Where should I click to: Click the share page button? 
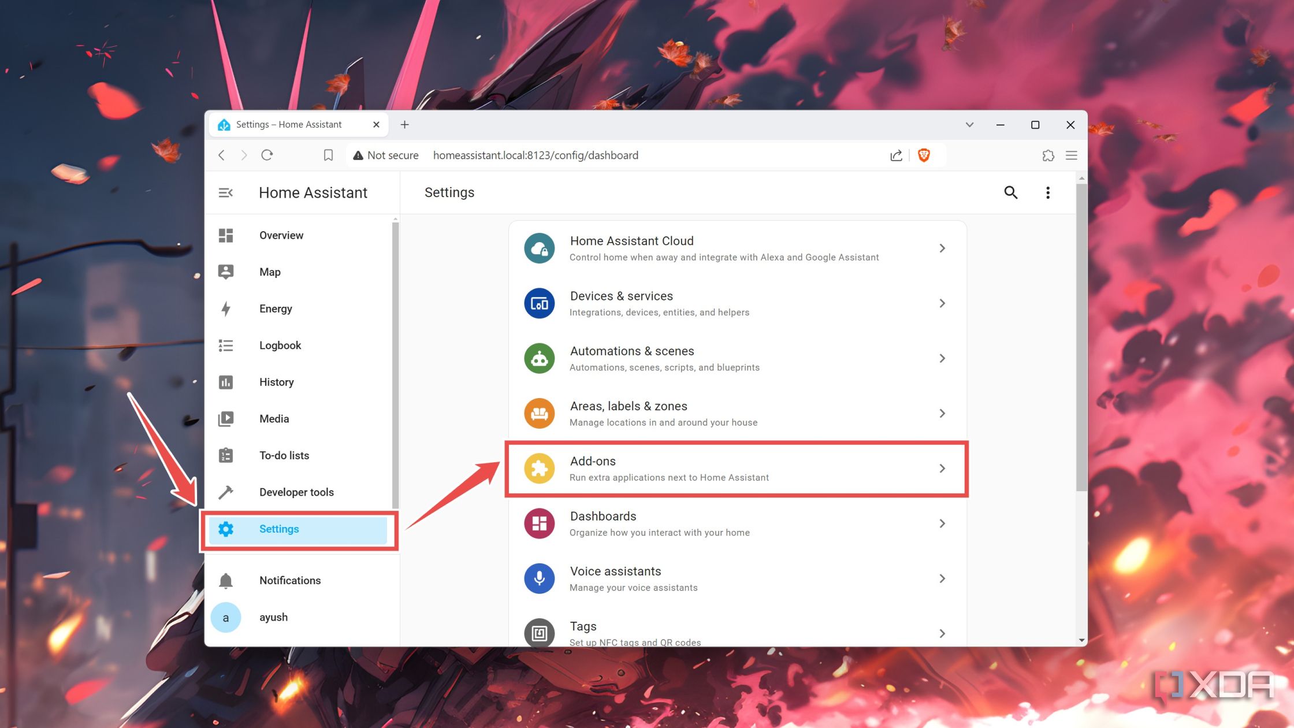tap(896, 155)
